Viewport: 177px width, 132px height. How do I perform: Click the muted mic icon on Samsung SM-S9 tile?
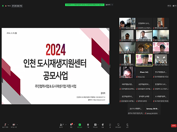pos(145,113)
